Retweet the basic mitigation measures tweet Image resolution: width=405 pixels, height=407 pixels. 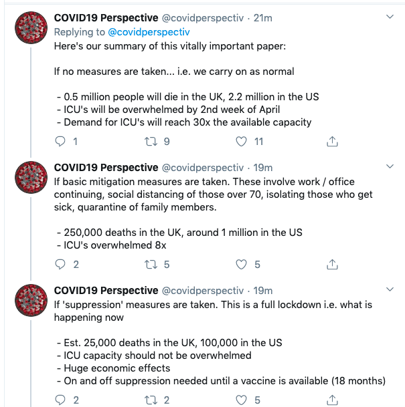click(x=151, y=265)
